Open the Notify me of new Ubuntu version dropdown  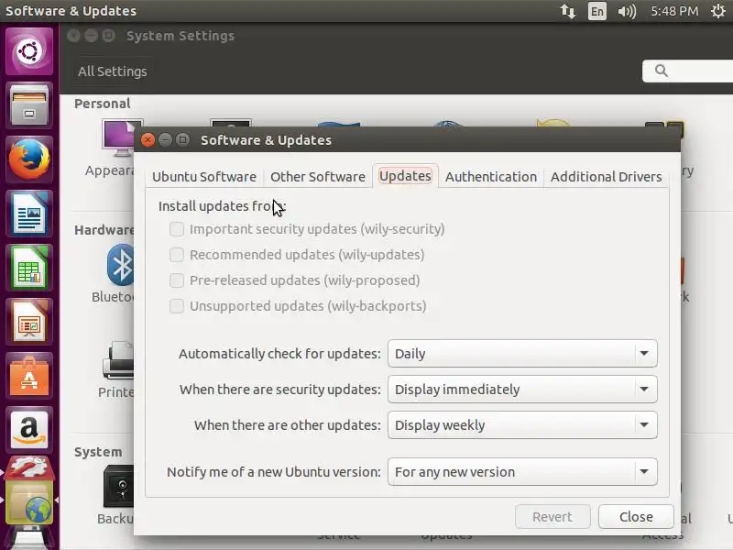pyautogui.click(x=522, y=472)
